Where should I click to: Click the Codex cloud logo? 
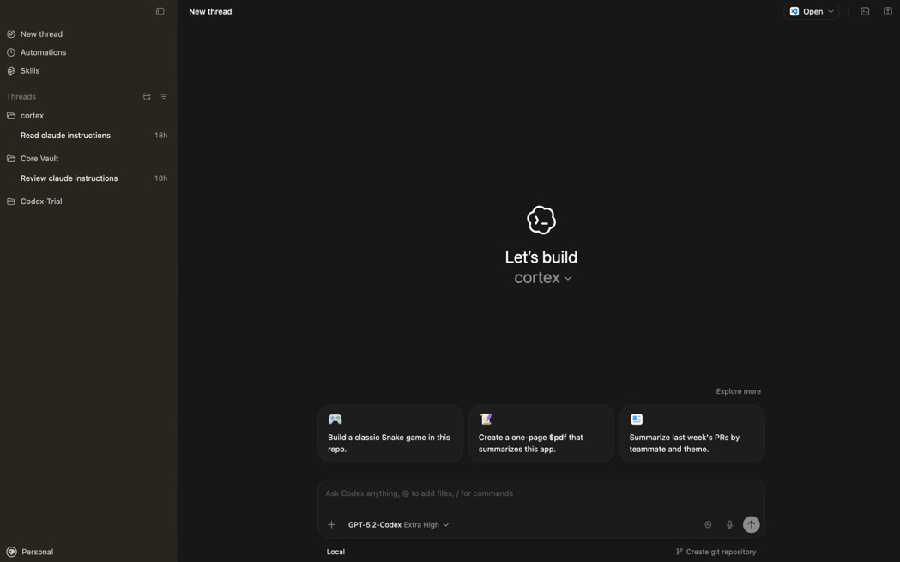pos(541,220)
